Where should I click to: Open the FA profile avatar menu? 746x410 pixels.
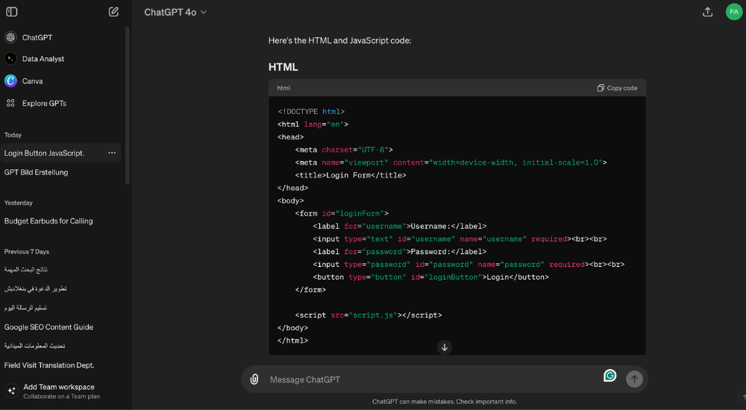coord(733,12)
